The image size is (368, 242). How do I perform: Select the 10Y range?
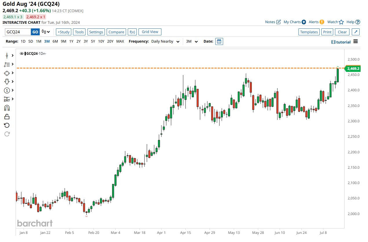pyautogui.click(x=101, y=41)
